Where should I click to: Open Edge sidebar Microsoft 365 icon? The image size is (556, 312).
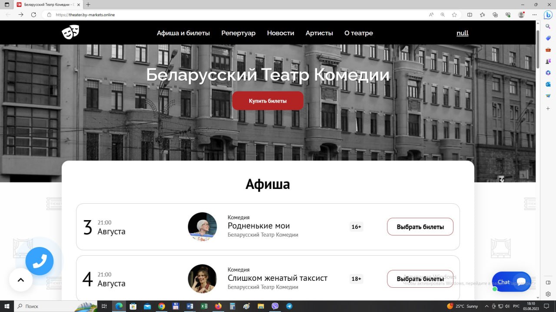pyautogui.click(x=548, y=73)
